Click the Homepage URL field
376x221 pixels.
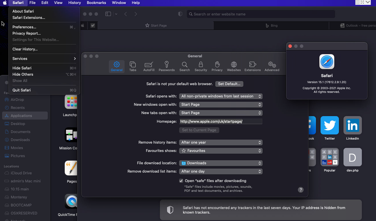point(221,121)
